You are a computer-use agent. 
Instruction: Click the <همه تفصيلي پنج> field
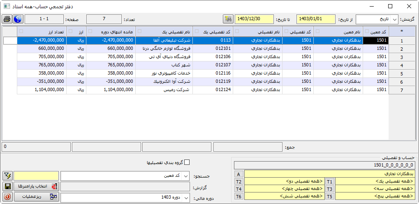(375, 196)
